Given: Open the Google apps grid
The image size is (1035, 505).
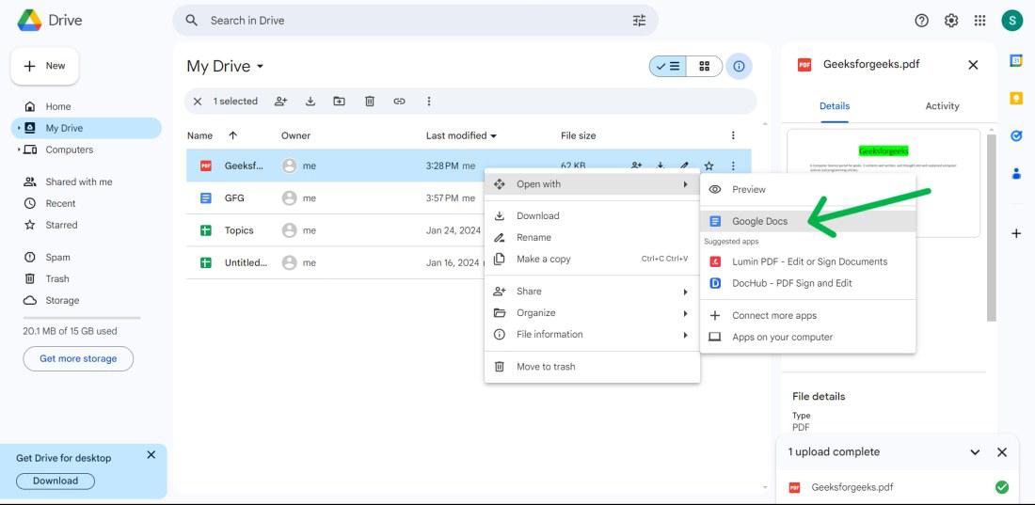Looking at the screenshot, I should pyautogui.click(x=980, y=21).
